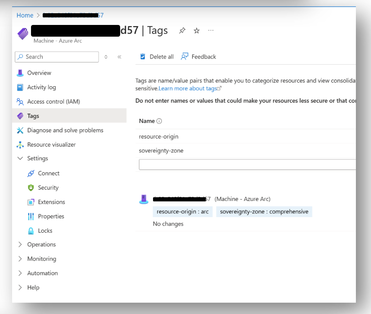The height and width of the screenshot is (314, 371).
Task: Click sovereignty-zone : comprehensive chip
Action: 264,212
